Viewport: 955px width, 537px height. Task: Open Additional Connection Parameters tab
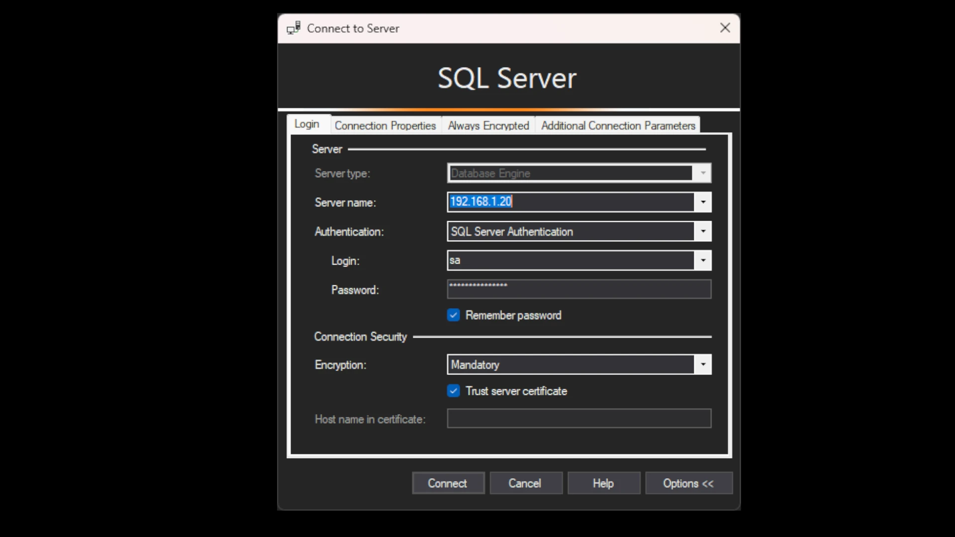click(618, 126)
